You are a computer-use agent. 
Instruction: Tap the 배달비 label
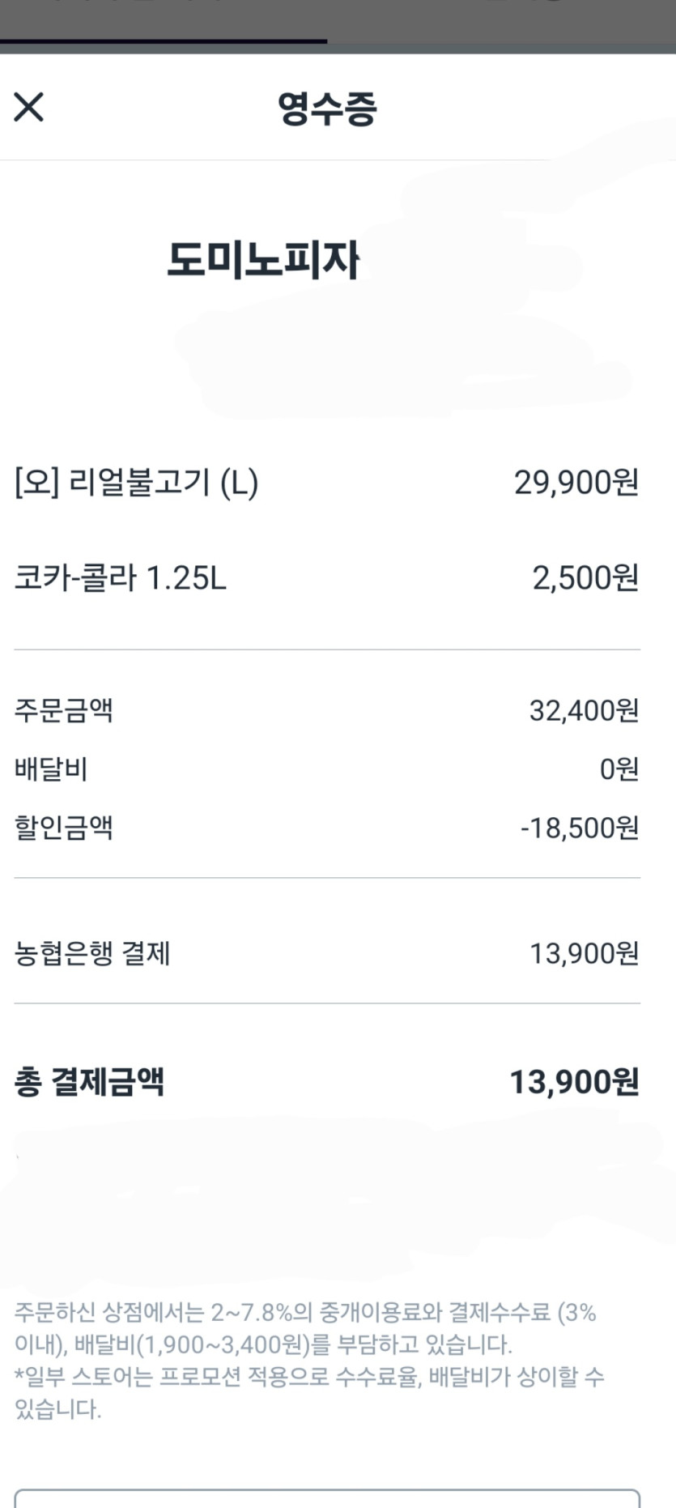click(50, 769)
